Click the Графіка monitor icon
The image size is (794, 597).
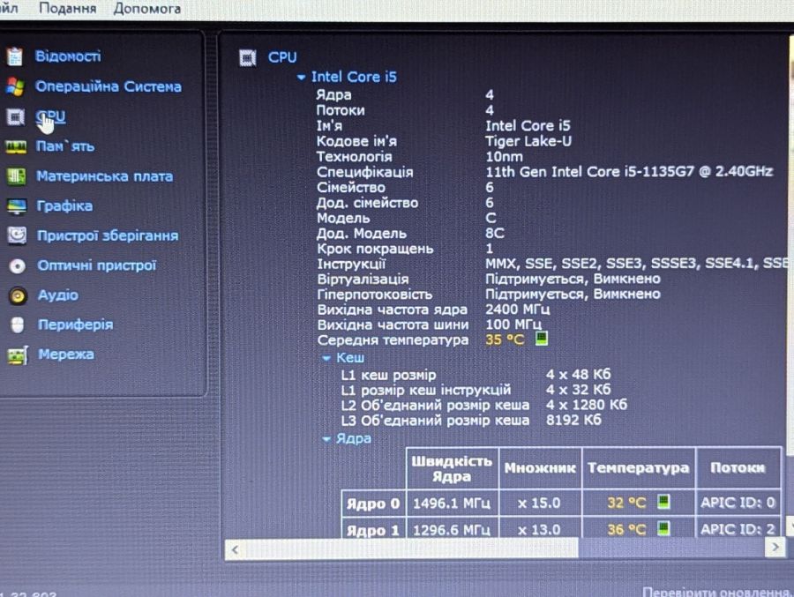pyautogui.click(x=17, y=206)
